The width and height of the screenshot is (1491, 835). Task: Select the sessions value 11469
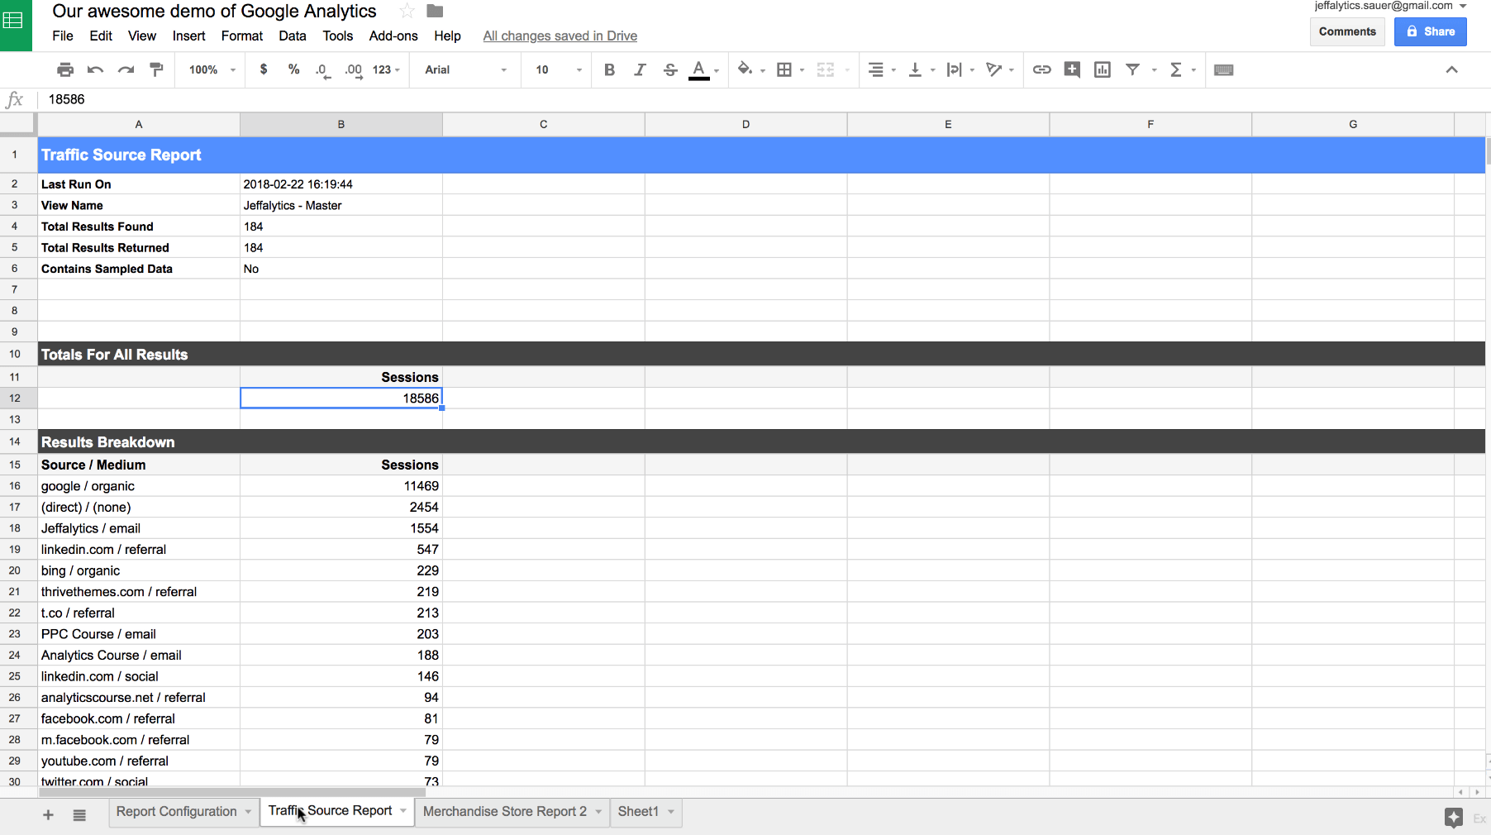(341, 486)
